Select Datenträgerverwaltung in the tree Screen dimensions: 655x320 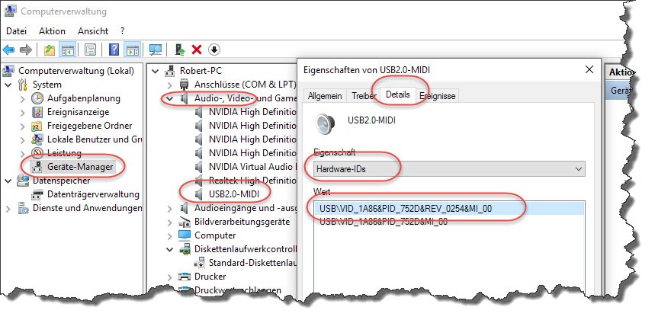[93, 194]
